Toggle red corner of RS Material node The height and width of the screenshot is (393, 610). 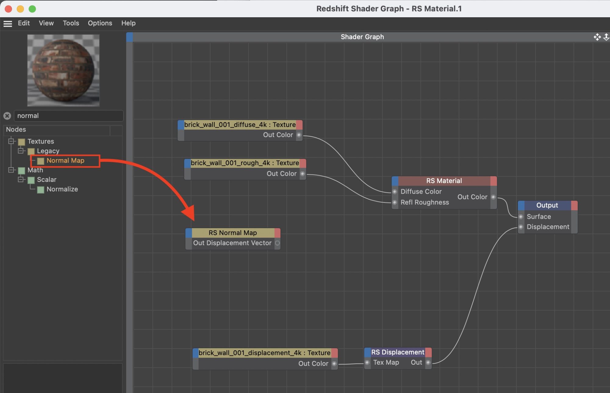click(493, 181)
